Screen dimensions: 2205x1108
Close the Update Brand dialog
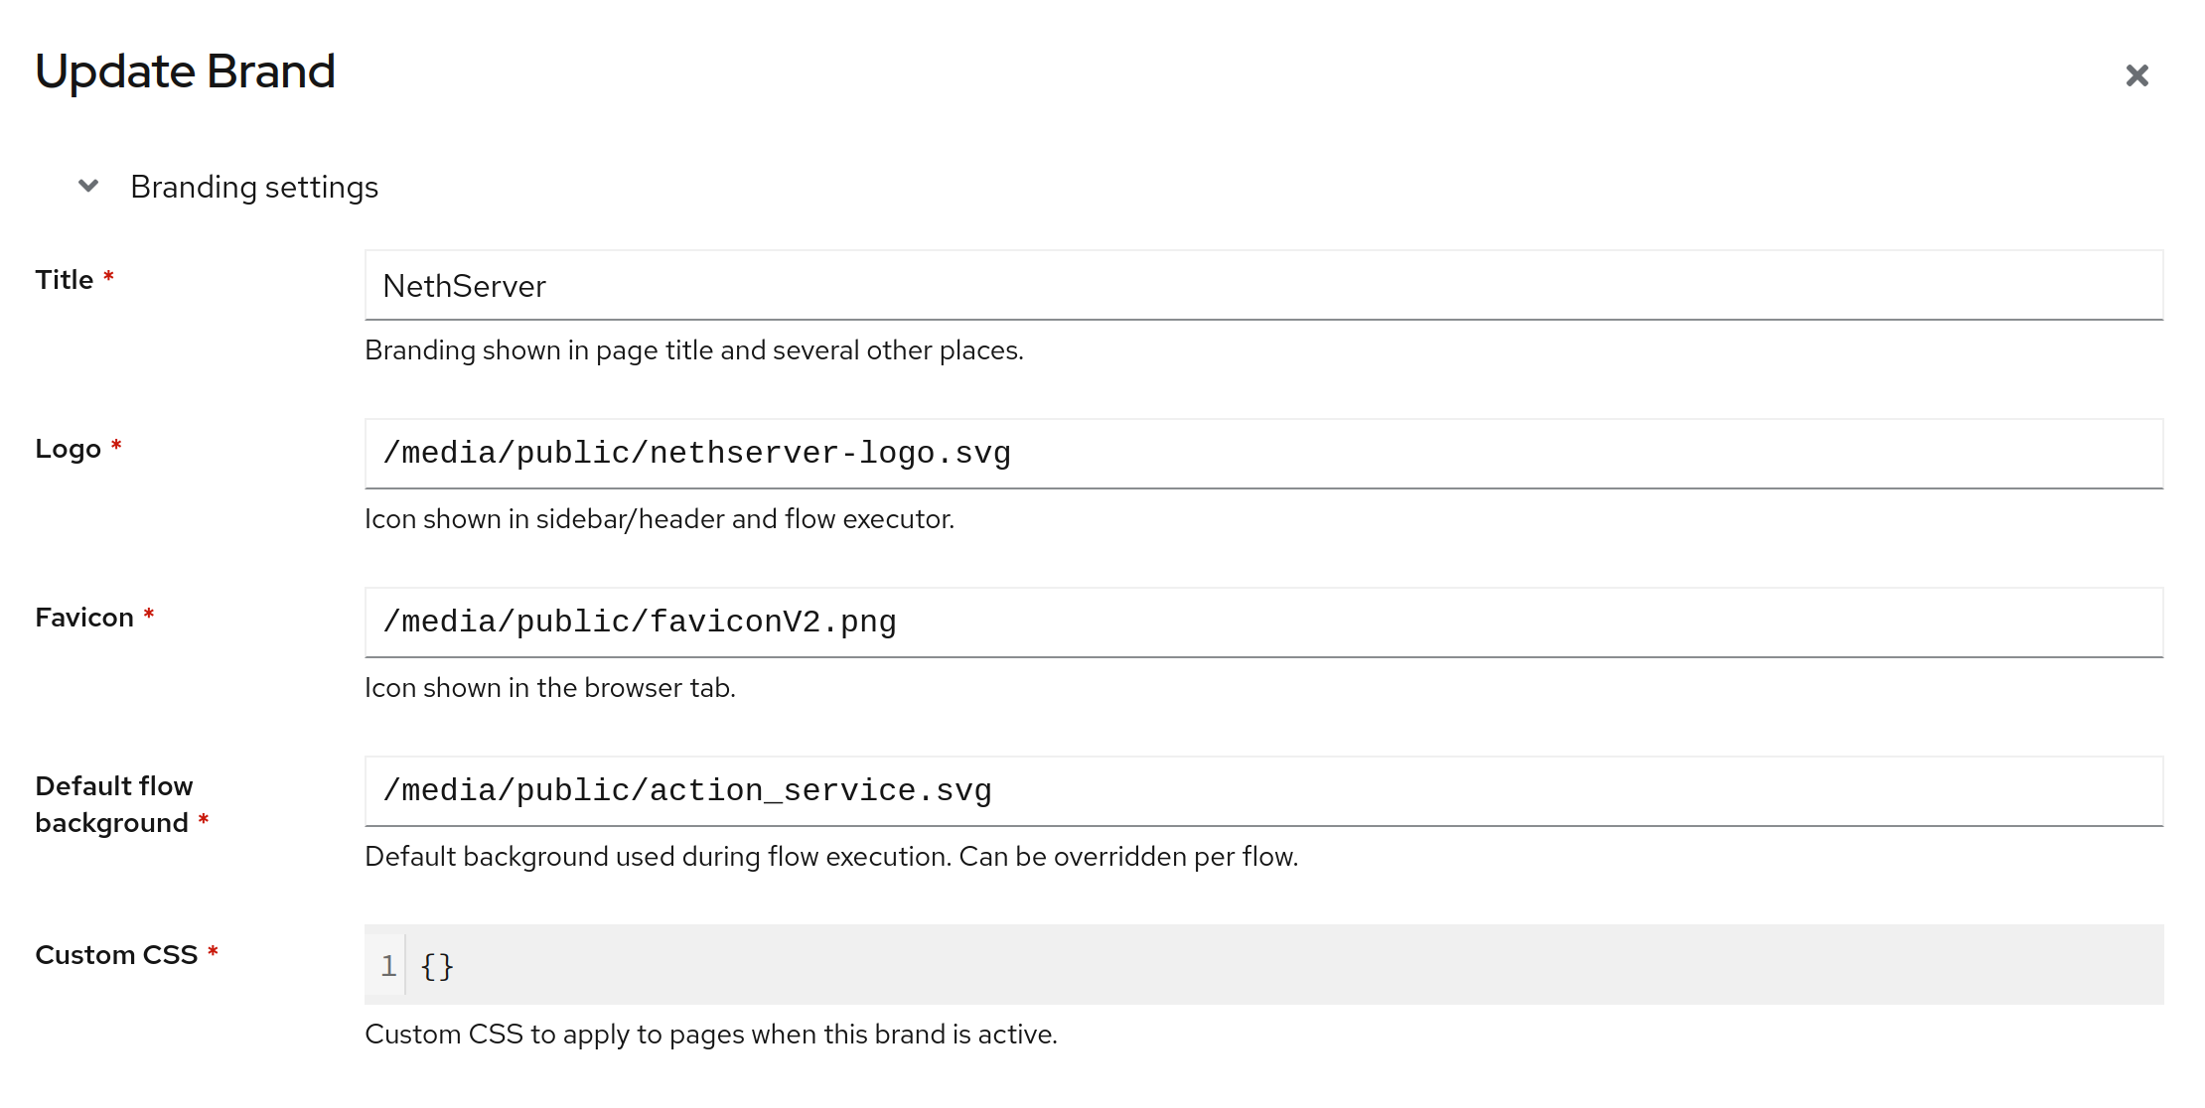2136,75
